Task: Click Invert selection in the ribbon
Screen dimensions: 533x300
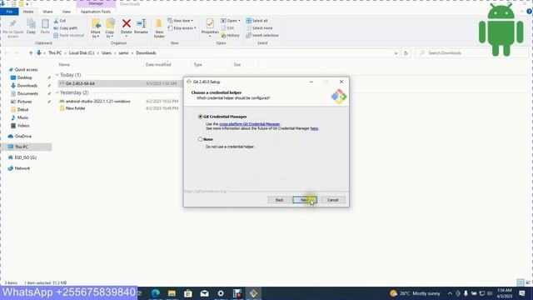Action: point(262,35)
